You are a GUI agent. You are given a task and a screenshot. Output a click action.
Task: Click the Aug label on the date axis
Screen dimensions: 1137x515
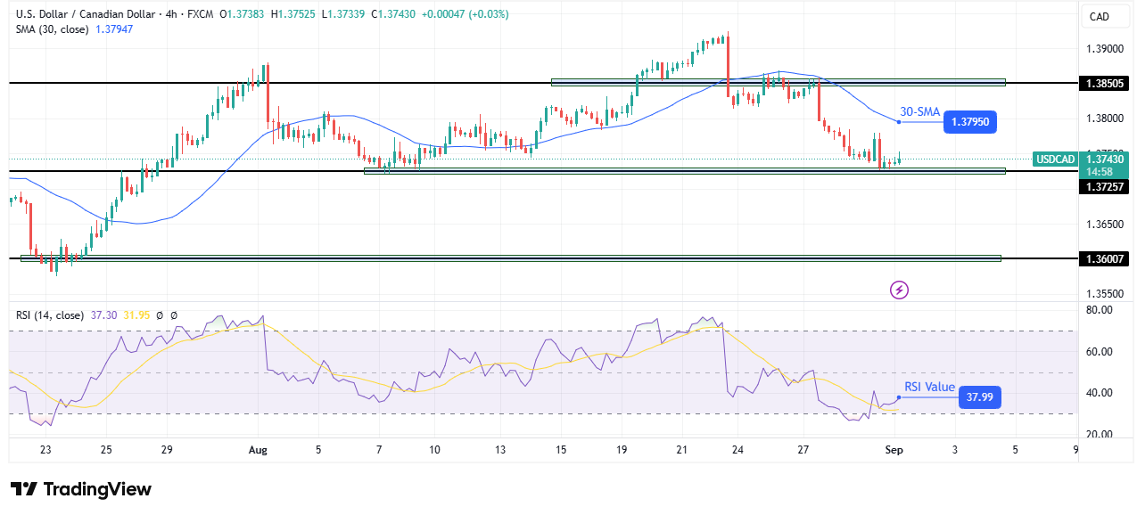pyautogui.click(x=258, y=451)
